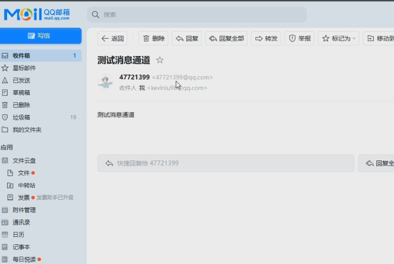
Task: Click sender address 47721399@qq.com
Action: 182,77
